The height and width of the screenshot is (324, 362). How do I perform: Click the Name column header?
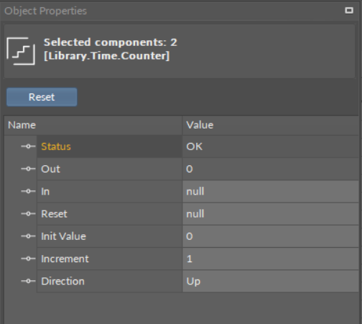[x=93, y=125]
